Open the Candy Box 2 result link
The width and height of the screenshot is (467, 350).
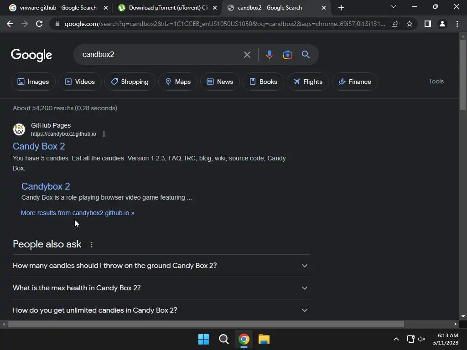click(x=39, y=146)
